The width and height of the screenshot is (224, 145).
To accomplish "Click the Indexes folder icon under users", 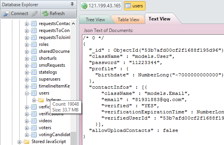I will 41,100.
